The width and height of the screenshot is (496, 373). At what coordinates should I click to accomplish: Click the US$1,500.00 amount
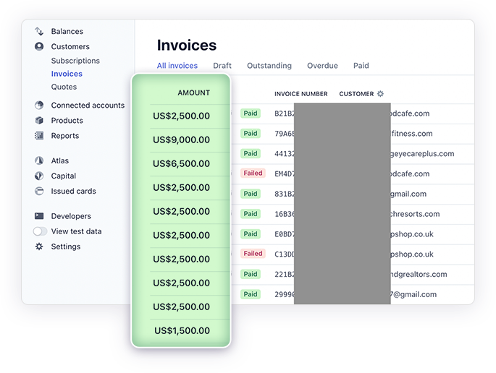click(x=182, y=330)
